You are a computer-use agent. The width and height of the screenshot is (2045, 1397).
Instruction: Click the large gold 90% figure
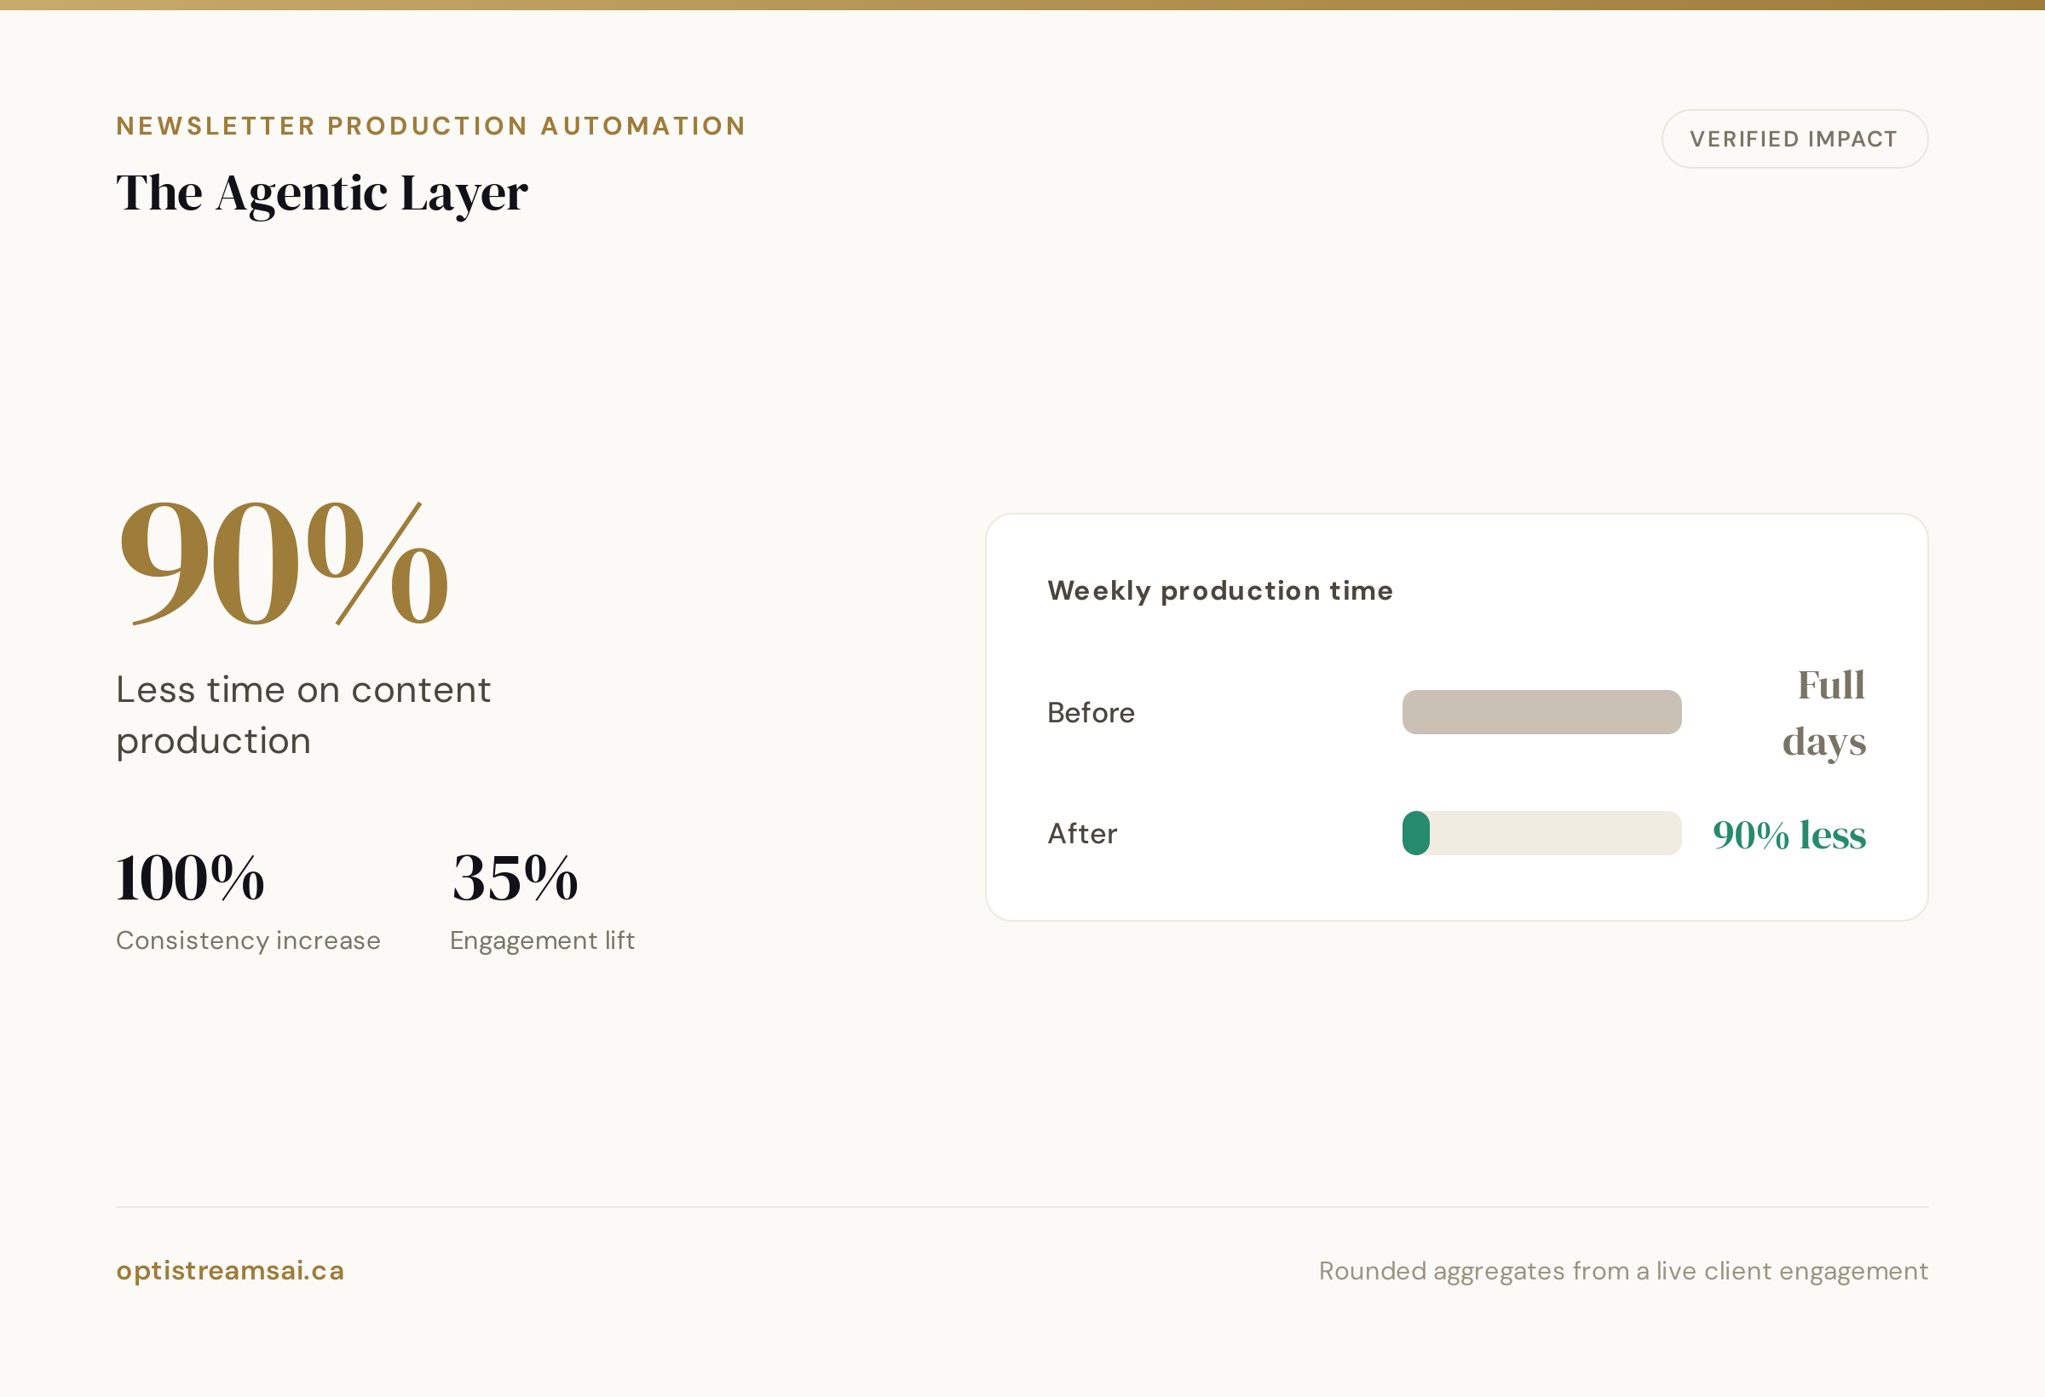point(284,563)
